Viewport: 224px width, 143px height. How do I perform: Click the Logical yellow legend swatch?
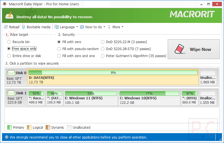pyautogui.click(x=29, y=127)
